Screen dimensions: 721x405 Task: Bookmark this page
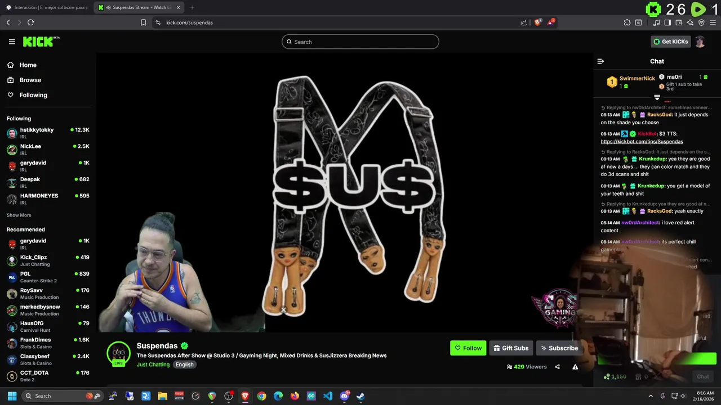click(x=143, y=22)
